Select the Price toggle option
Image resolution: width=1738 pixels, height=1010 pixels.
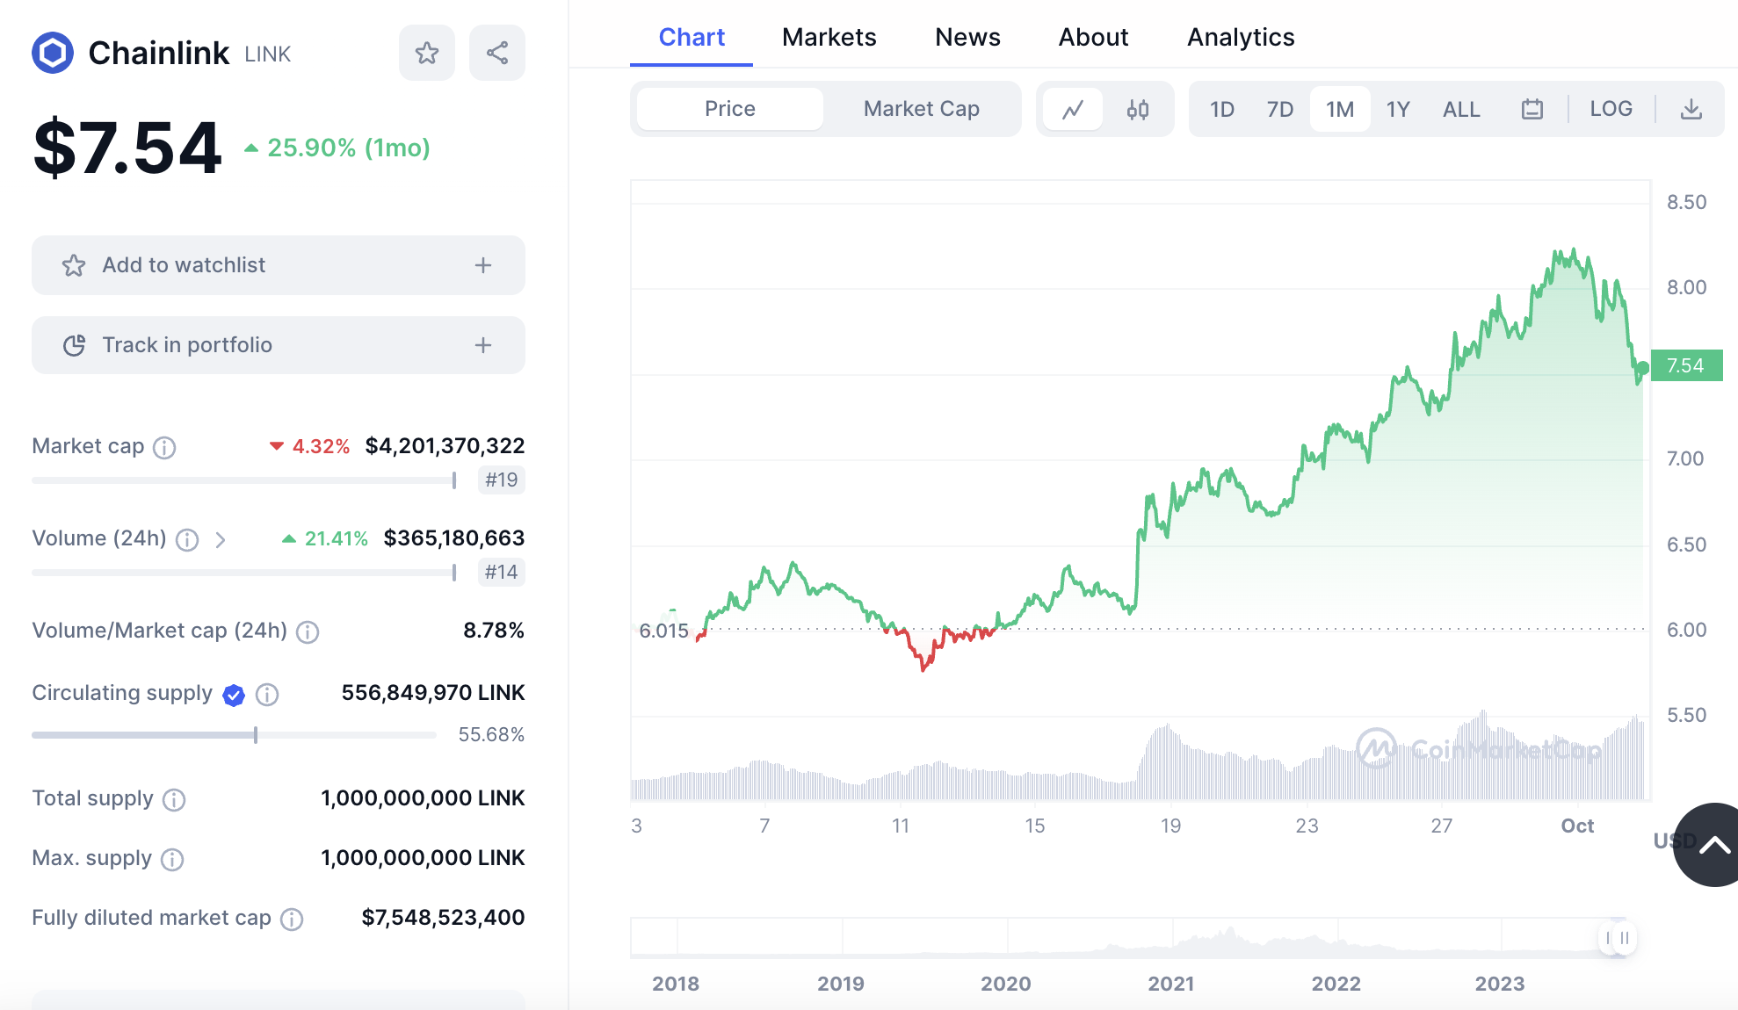pyautogui.click(x=729, y=109)
